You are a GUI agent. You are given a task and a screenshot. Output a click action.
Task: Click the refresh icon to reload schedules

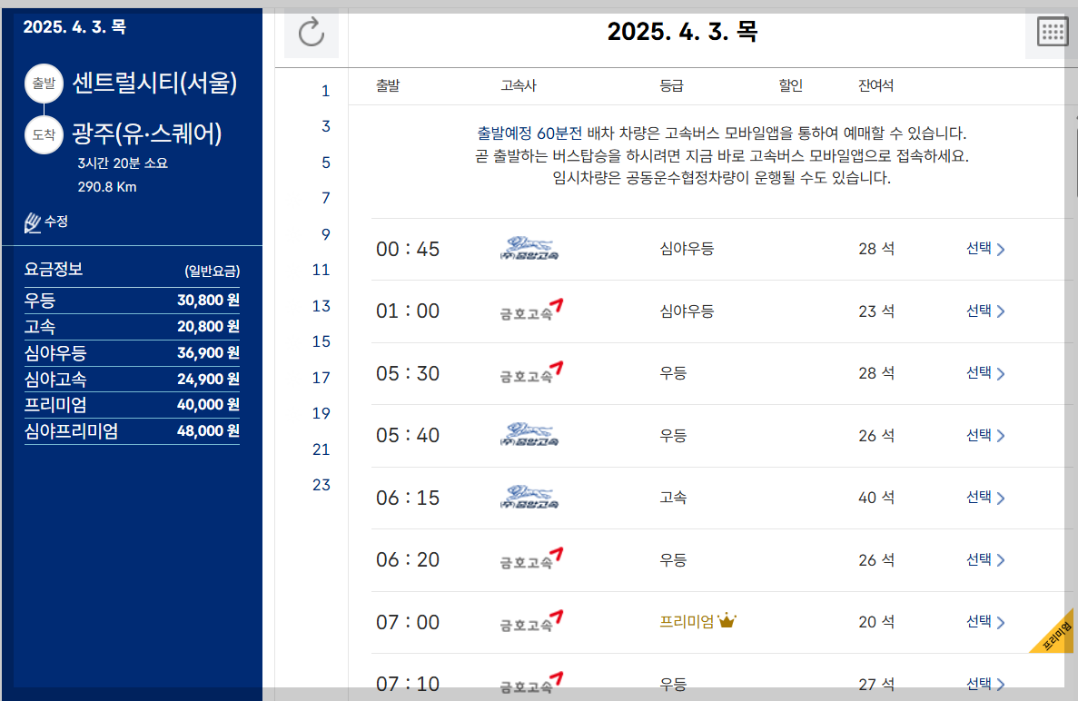[x=312, y=33]
